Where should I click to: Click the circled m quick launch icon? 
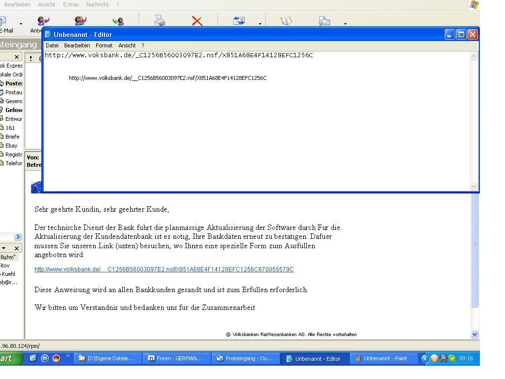pos(45,358)
